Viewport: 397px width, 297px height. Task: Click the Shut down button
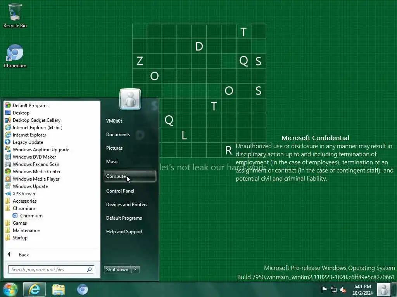117,269
